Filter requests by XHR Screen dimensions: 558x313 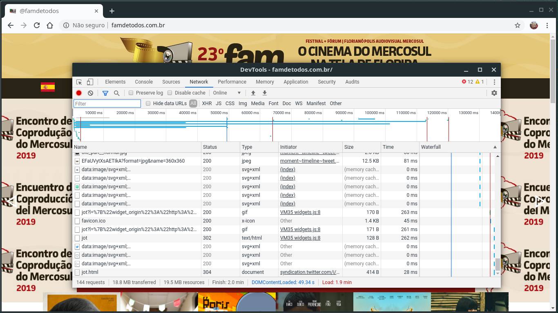[207, 104]
